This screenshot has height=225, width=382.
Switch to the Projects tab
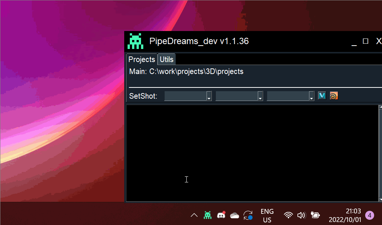(141, 59)
